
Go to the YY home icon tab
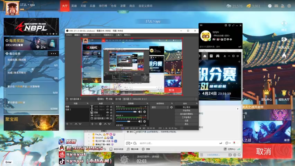(x=205, y=56)
